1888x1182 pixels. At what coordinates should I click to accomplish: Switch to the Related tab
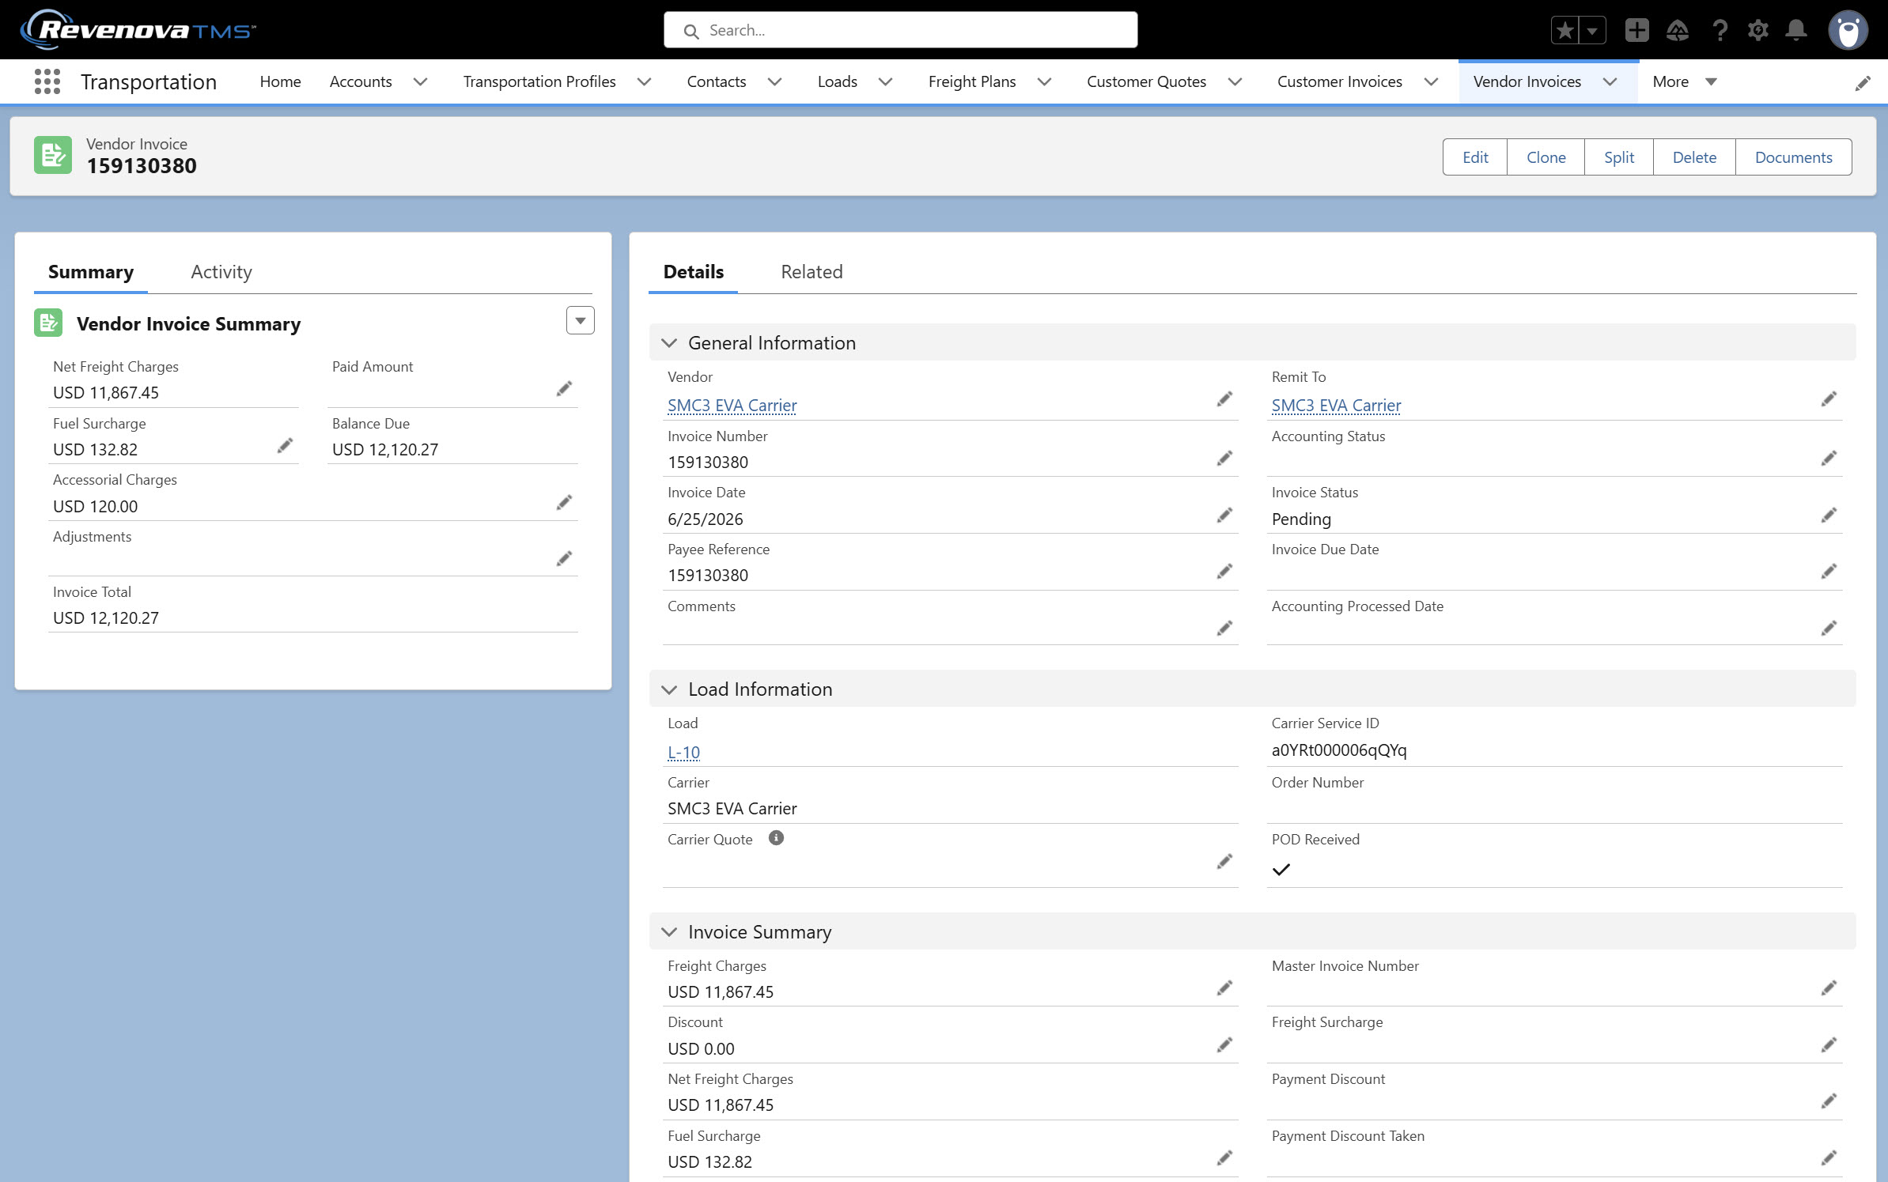point(812,272)
